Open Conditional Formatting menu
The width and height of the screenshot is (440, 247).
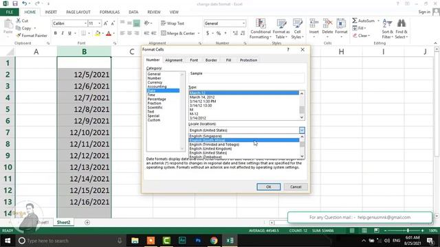[261, 29]
